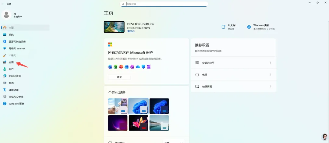
Task: Select the calm lake landscape theme
Action: pos(159,123)
